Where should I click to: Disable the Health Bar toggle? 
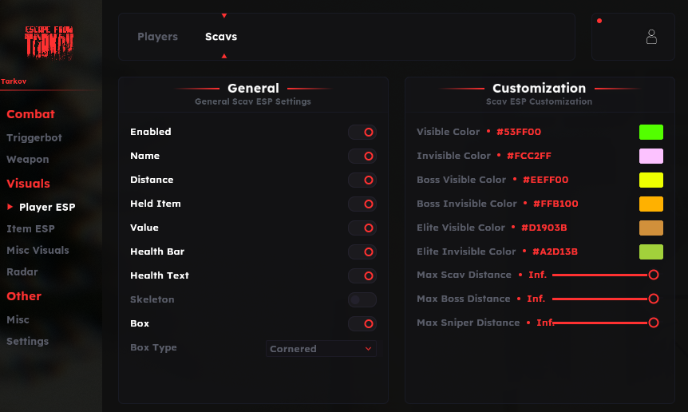click(362, 252)
